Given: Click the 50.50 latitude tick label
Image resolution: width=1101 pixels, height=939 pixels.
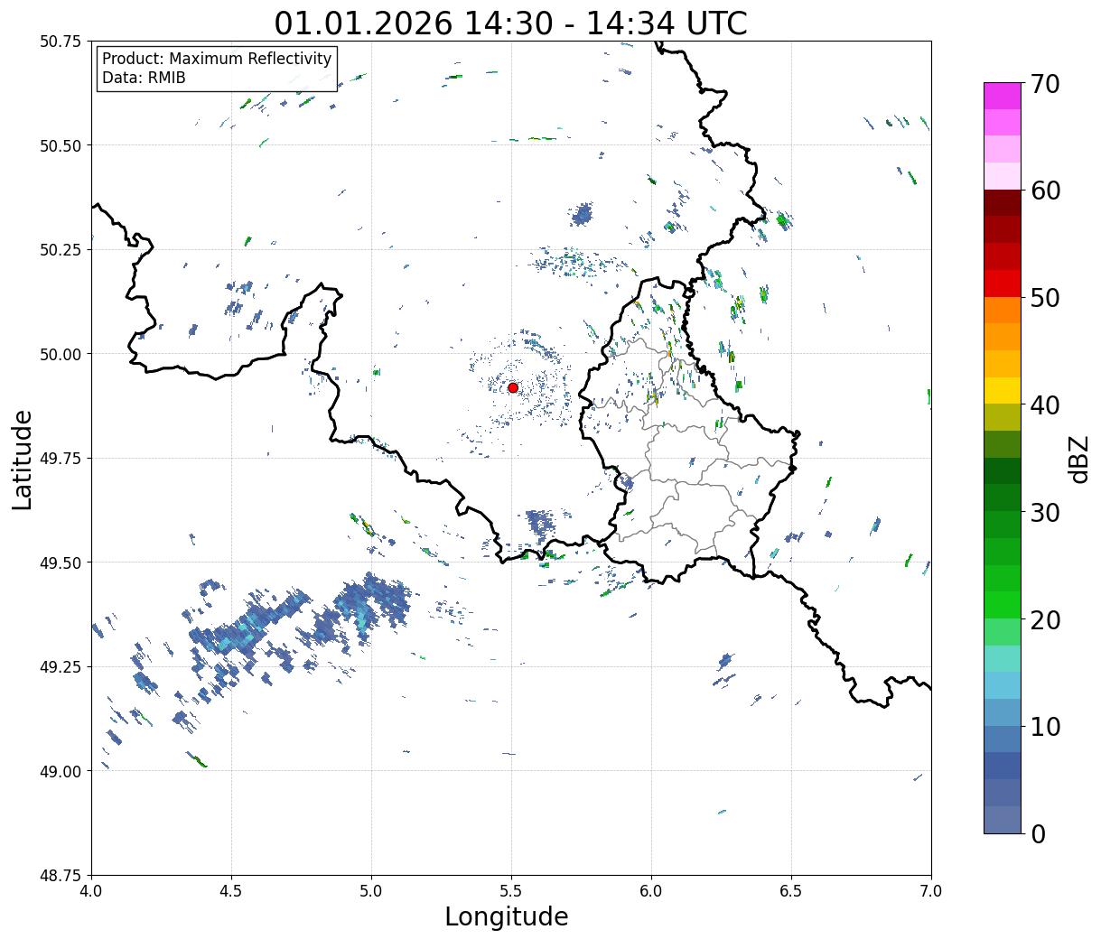Looking at the screenshot, I should (x=61, y=145).
